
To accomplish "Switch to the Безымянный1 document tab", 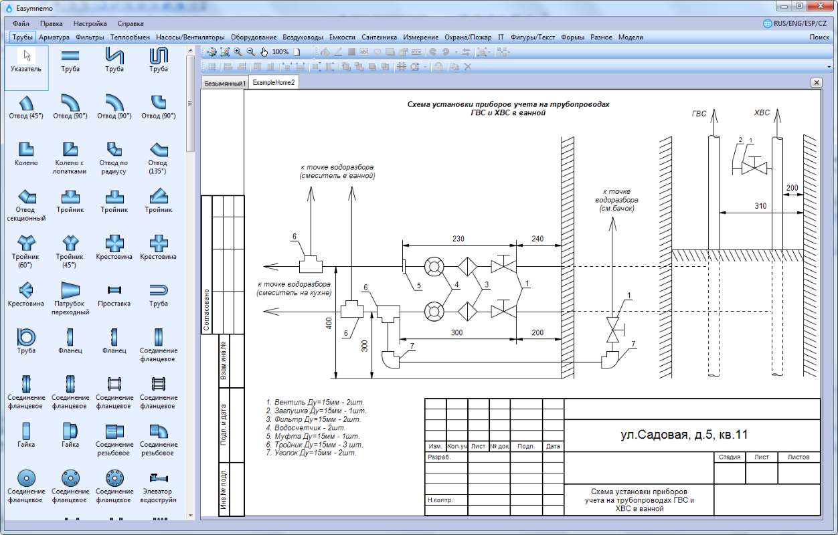I will coord(225,82).
